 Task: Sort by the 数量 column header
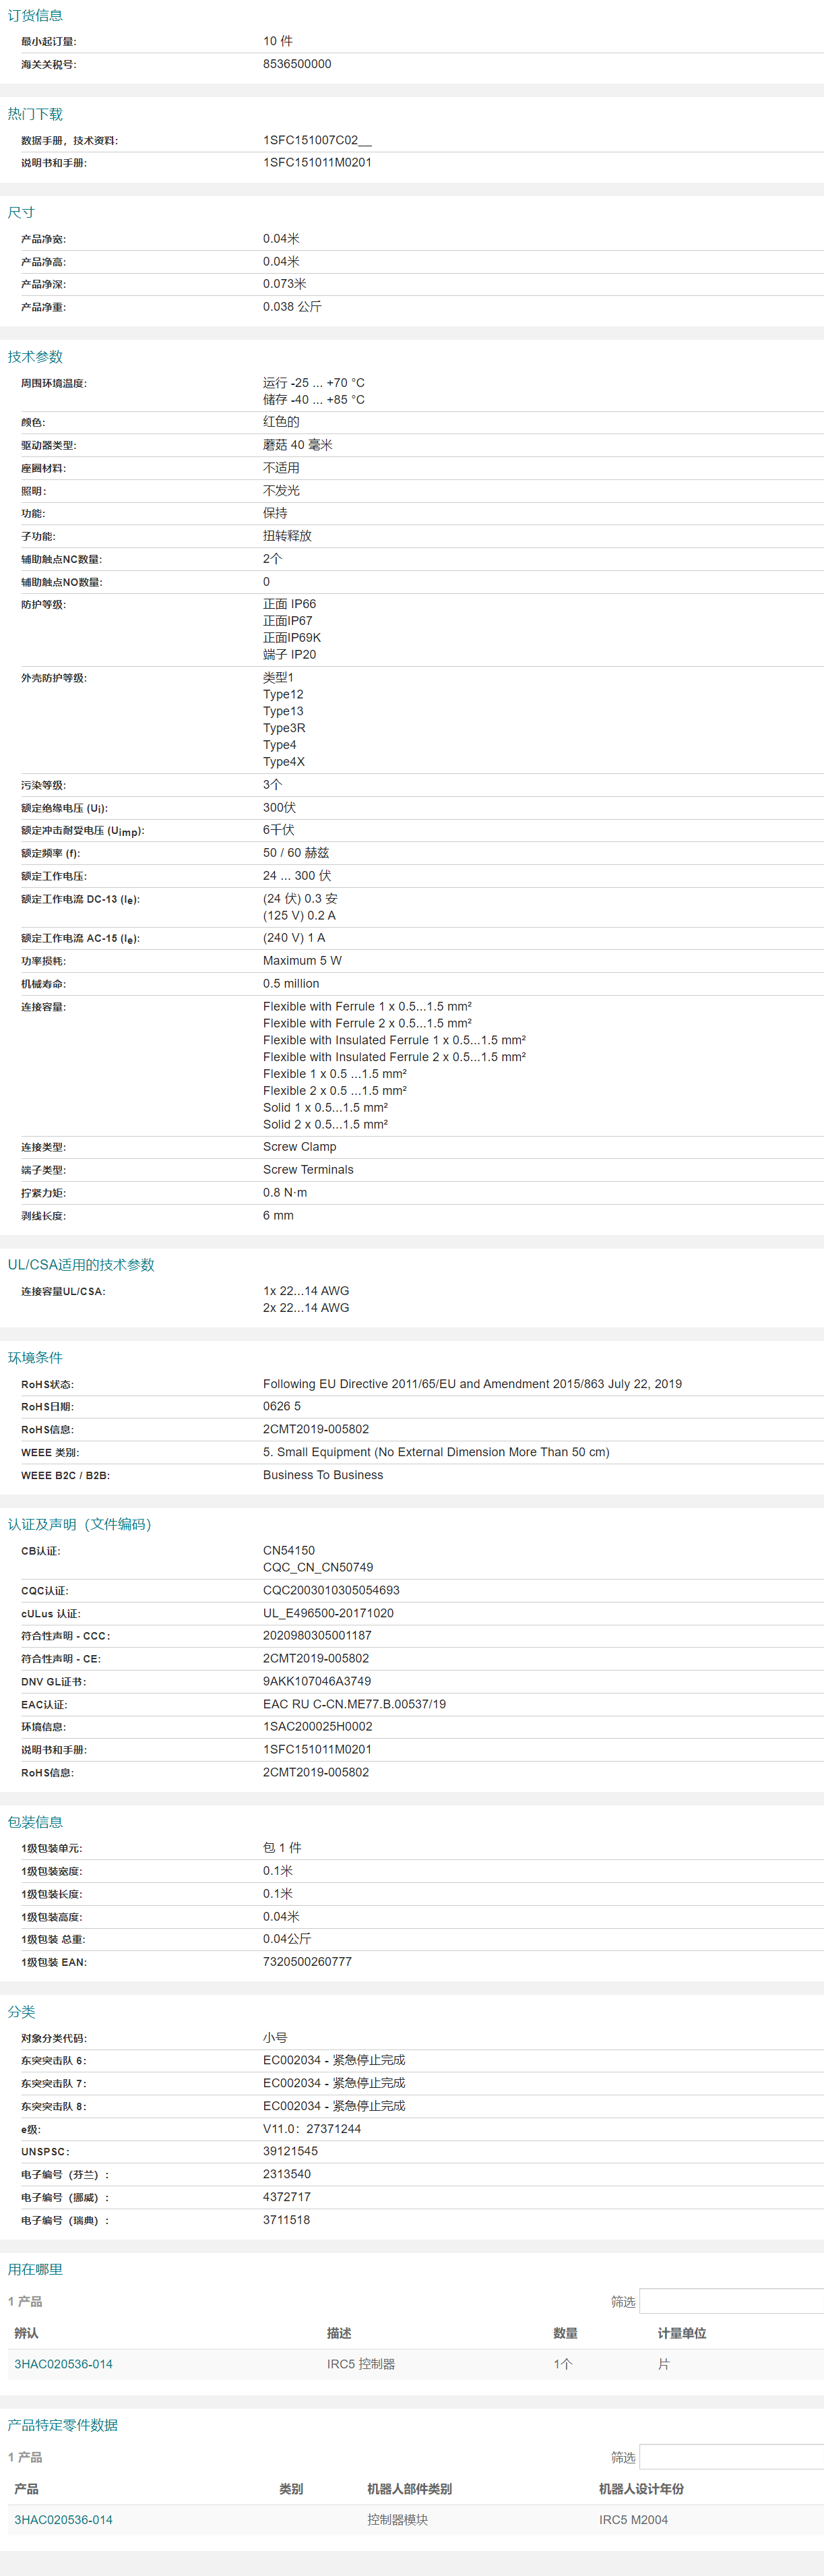[x=565, y=2333]
